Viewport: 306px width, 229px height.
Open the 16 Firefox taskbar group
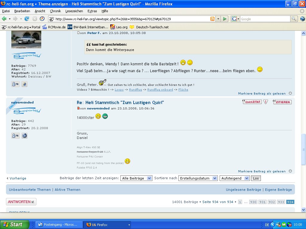coord(107,225)
